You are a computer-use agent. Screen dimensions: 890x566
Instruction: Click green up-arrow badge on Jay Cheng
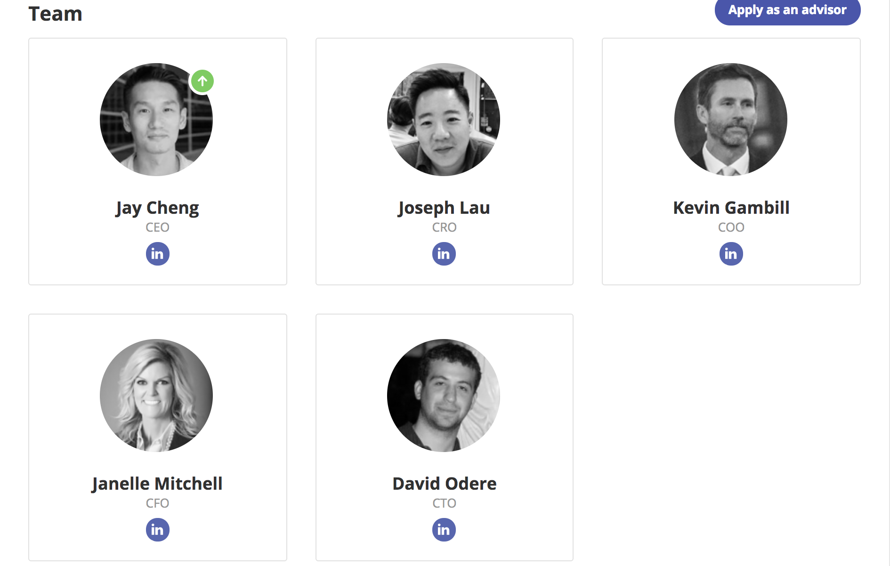202,81
